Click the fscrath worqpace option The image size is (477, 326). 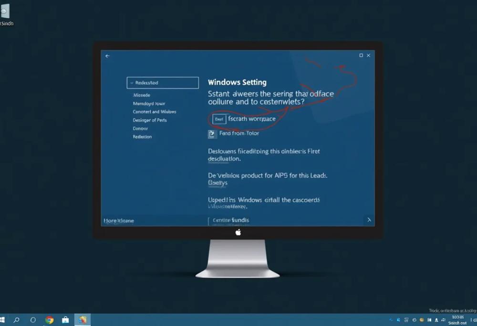coord(252,119)
